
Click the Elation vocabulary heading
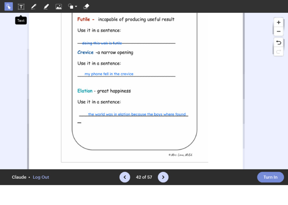coord(85,91)
